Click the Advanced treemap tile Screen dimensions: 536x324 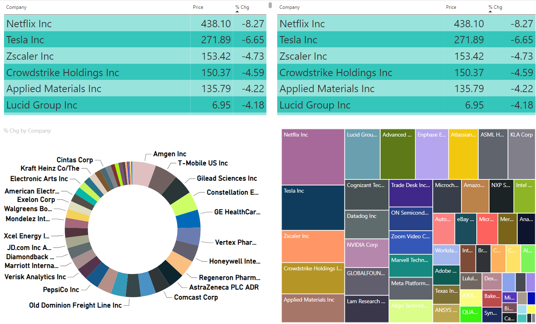pyautogui.click(x=398, y=154)
